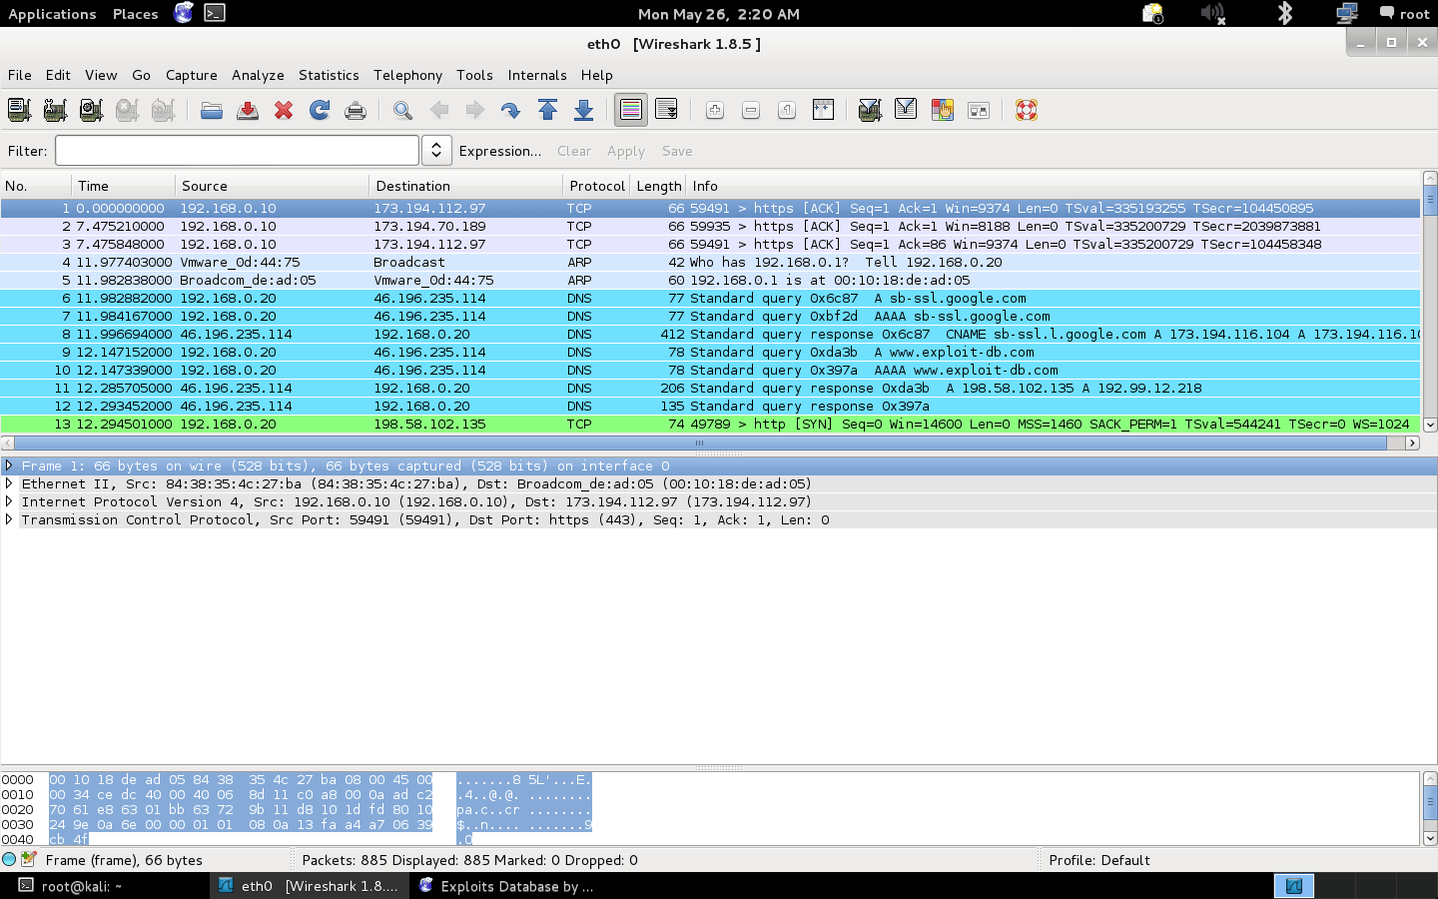This screenshot has height=899, width=1438.
Task: Open the filter history dropdown
Action: pos(436,151)
